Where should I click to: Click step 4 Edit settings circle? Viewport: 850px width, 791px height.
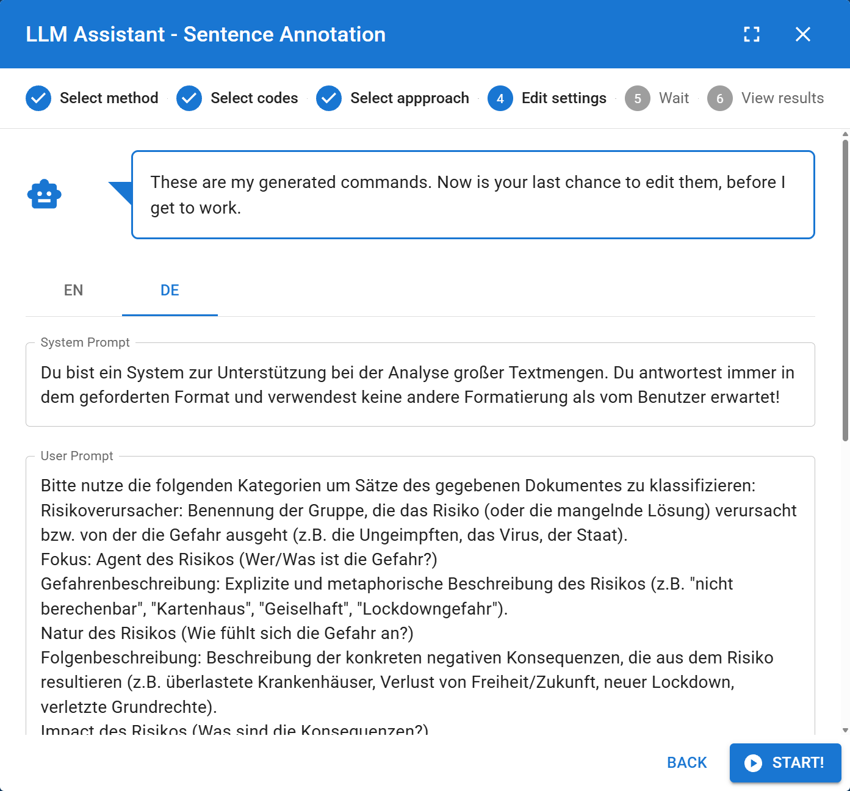click(x=500, y=98)
